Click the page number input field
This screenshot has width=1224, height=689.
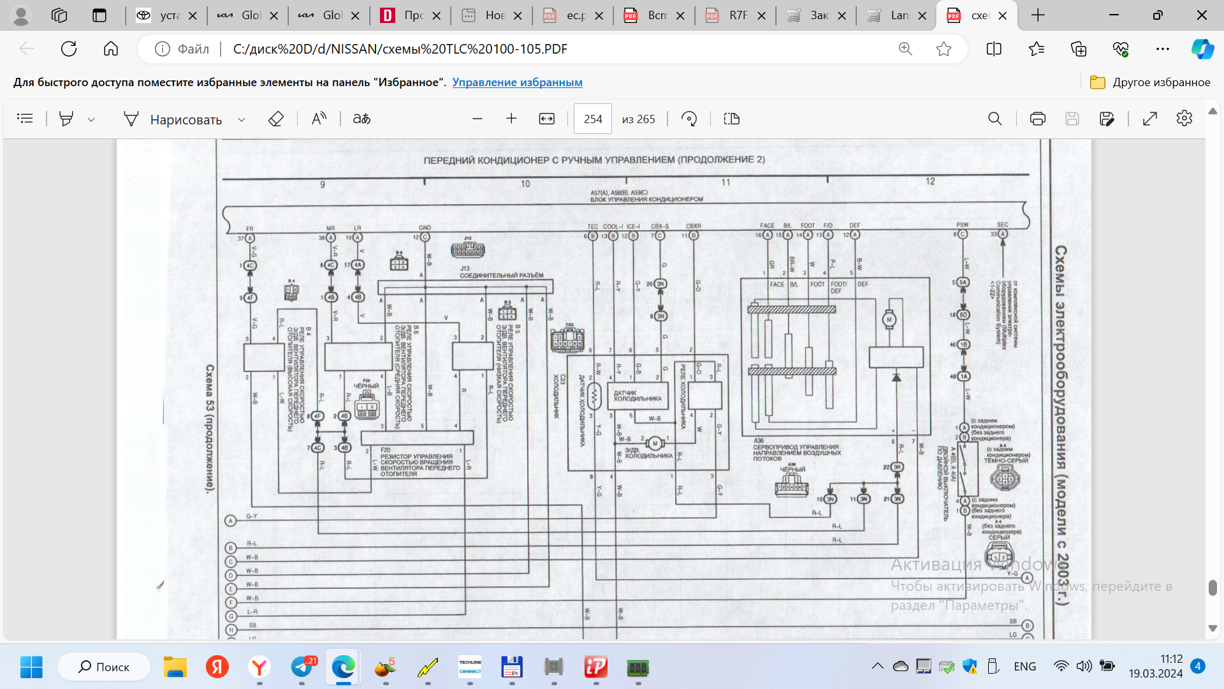click(592, 119)
